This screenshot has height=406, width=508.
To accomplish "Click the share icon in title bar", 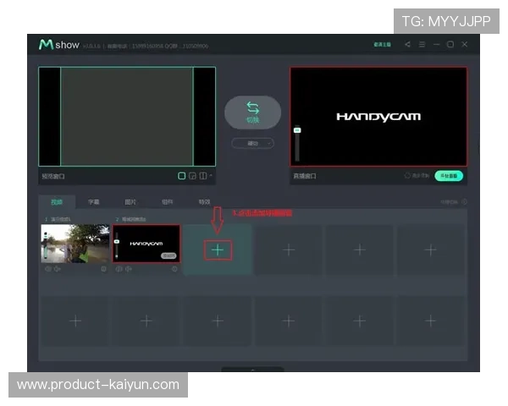I will (407, 45).
